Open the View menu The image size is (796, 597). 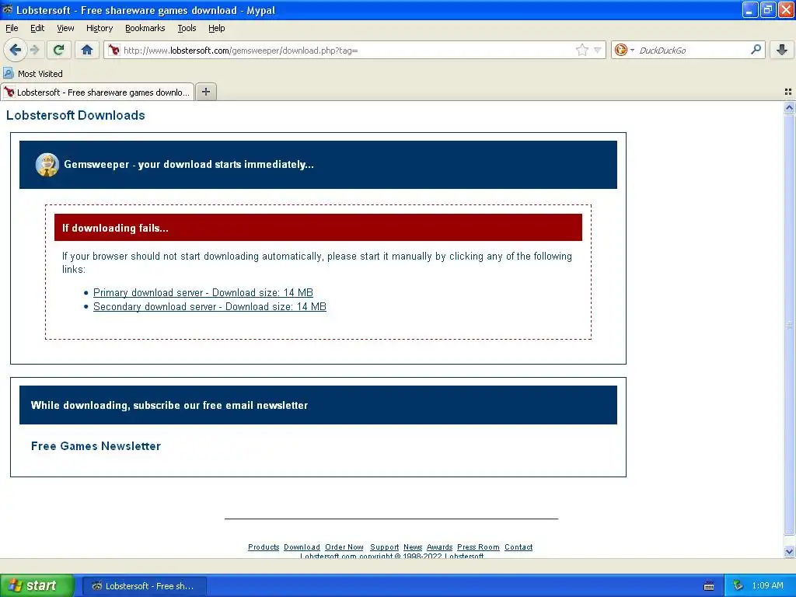pyautogui.click(x=65, y=28)
